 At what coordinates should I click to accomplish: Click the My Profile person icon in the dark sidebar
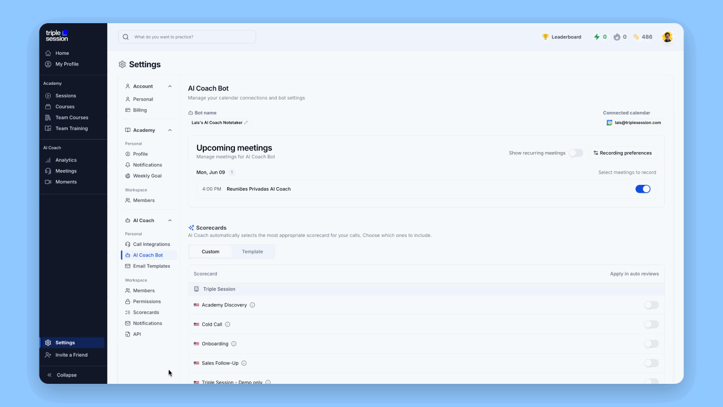point(48,64)
